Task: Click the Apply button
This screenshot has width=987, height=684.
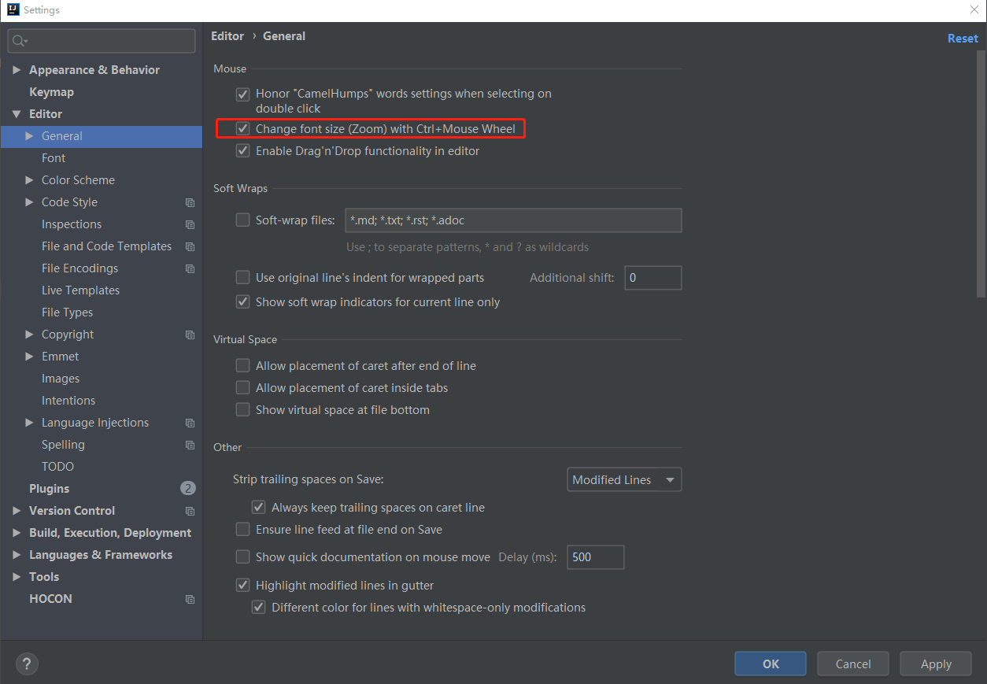Action: [936, 664]
